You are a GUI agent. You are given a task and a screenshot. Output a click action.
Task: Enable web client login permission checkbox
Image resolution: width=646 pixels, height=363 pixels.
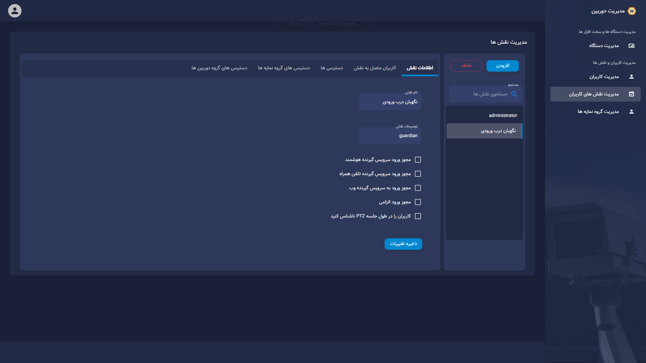[418, 188]
